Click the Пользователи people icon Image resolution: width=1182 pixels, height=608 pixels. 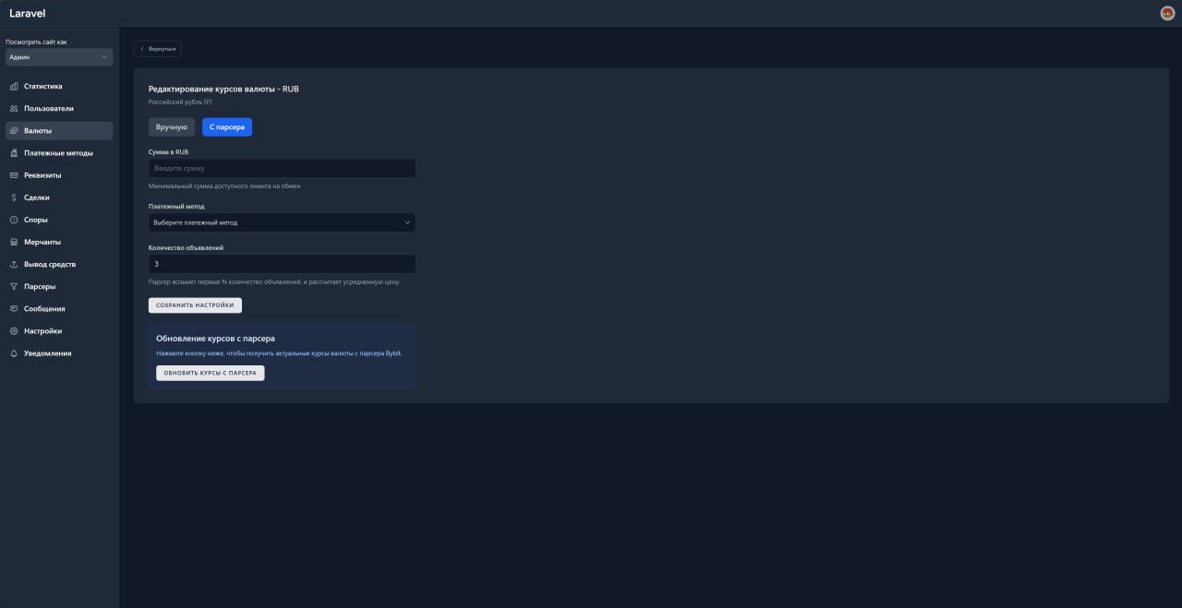coord(14,109)
